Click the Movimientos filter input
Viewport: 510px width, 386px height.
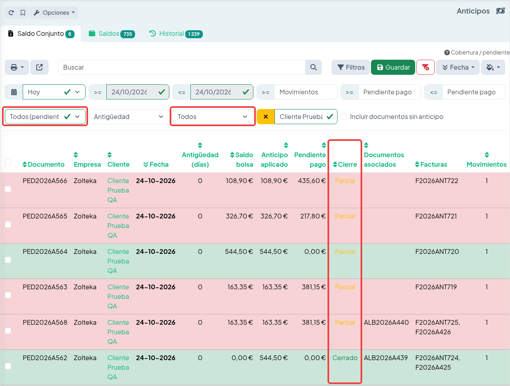click(306, 92)
